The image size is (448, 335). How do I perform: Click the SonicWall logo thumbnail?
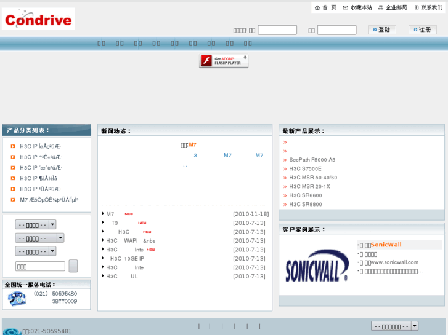pyautogui.click(x=317, y=266)
